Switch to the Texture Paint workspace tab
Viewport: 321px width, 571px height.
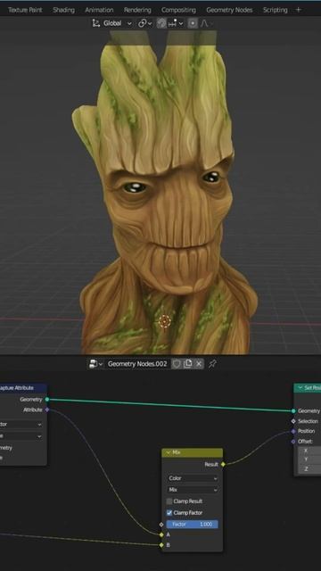coord(25,10)
